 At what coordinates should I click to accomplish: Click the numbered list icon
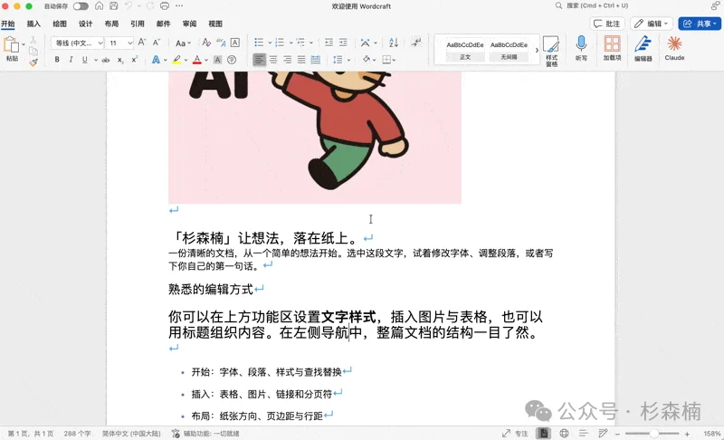280,43
